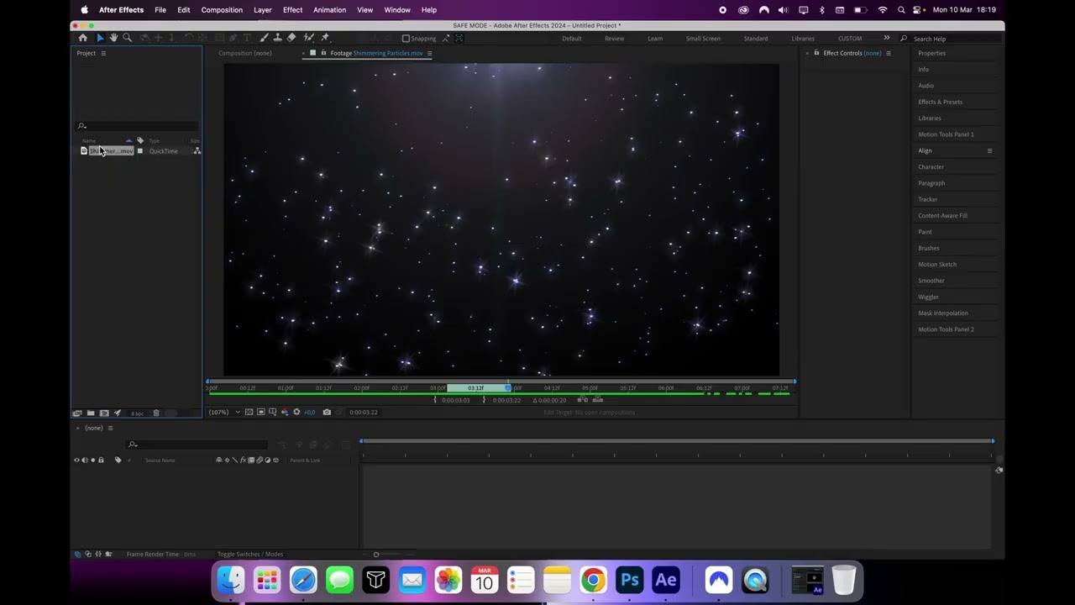This screenshot has width=1075, height=605.
Task: Select the Eraser tool
Action: point(291,38)
